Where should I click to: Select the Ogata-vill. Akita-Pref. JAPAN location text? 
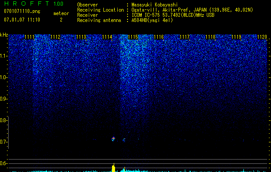tap(192, 10)
